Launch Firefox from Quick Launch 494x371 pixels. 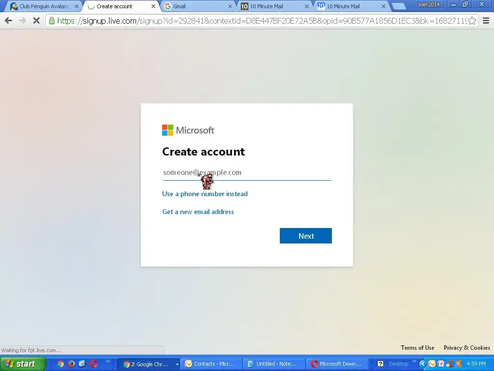tap(71, 364)
